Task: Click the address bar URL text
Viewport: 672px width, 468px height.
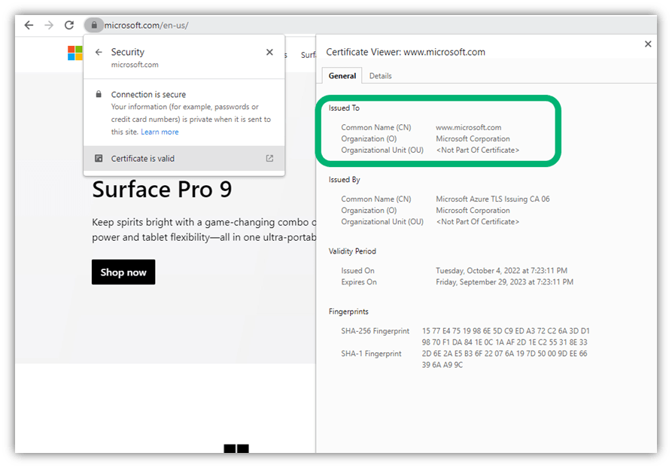Action: 147,26
